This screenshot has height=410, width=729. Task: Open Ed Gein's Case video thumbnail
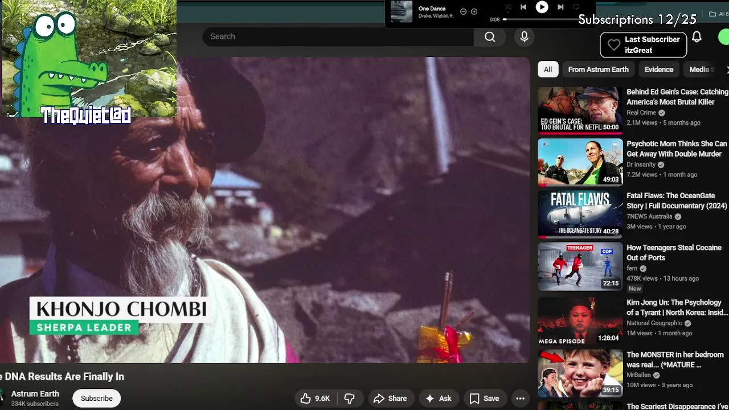[580, 110]
